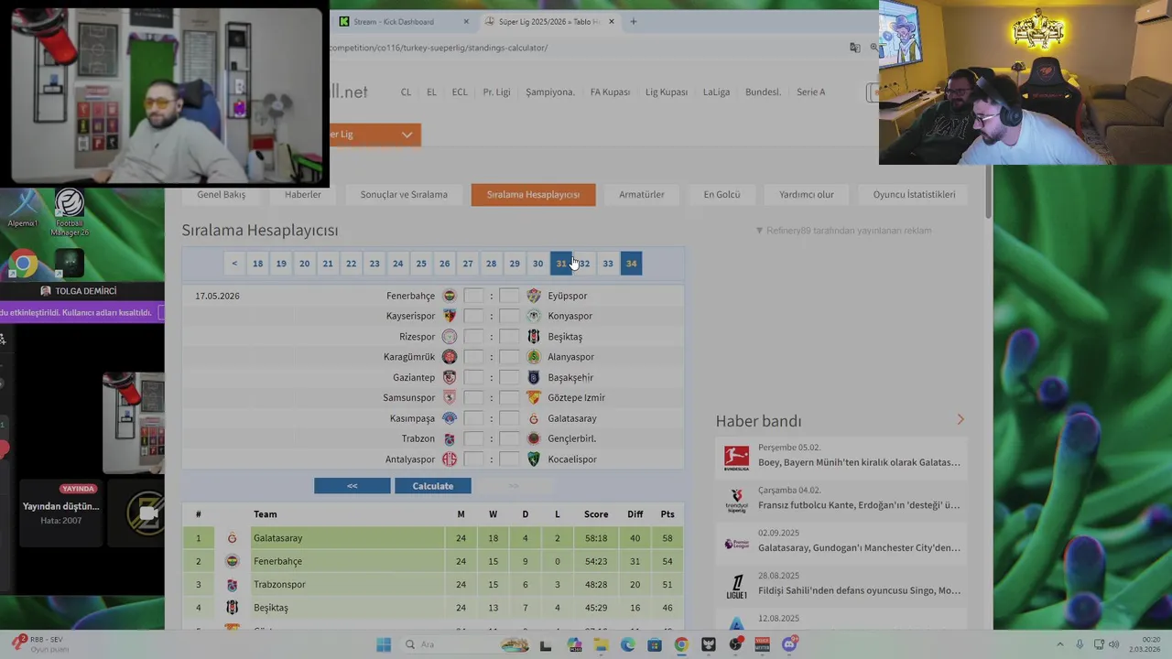Click the Rizespor club logo
This screenshot has height=659, width=1172.
[450, 337]
